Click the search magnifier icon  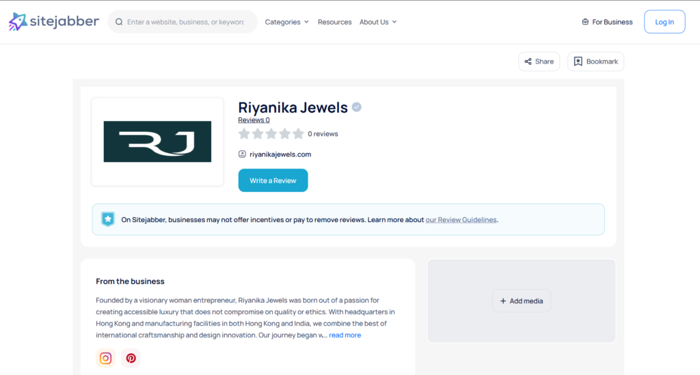(x=119, y=22)
